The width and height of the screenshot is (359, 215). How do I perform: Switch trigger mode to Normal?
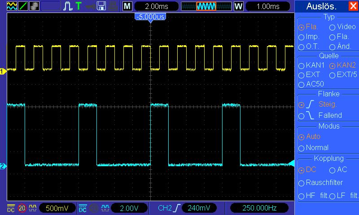(x=313, y=148)
